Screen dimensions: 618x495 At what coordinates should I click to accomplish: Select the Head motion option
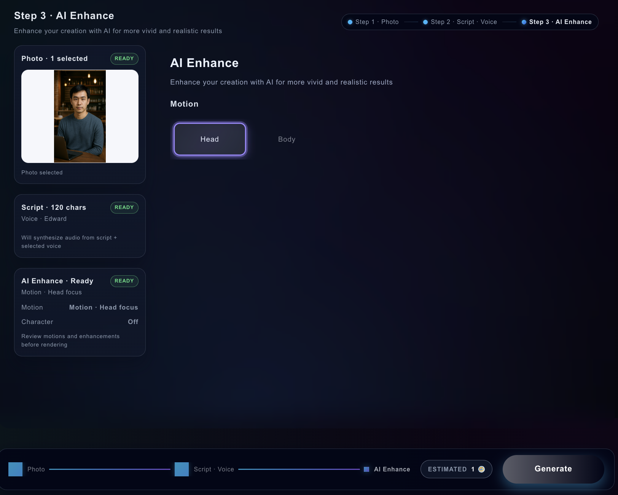point(209,139)
